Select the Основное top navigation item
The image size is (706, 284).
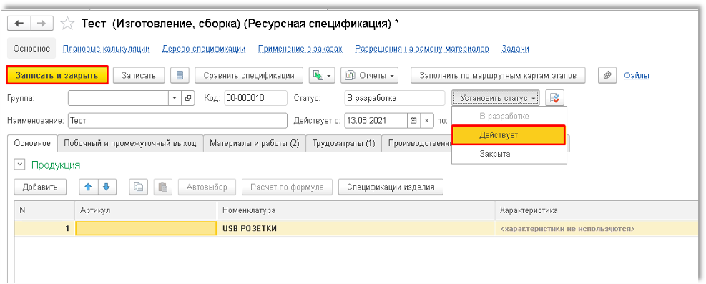31,49
